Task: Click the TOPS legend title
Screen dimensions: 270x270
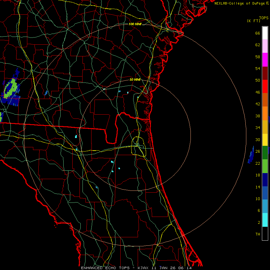Action: [264, 18]
